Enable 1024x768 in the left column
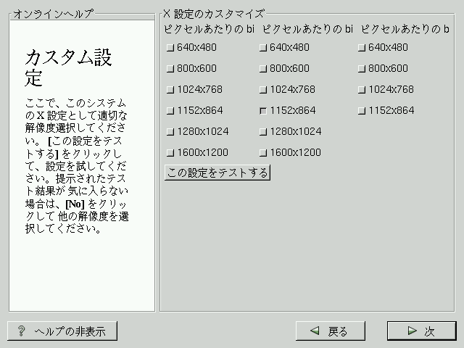464x348 pixels. [170, 90]
